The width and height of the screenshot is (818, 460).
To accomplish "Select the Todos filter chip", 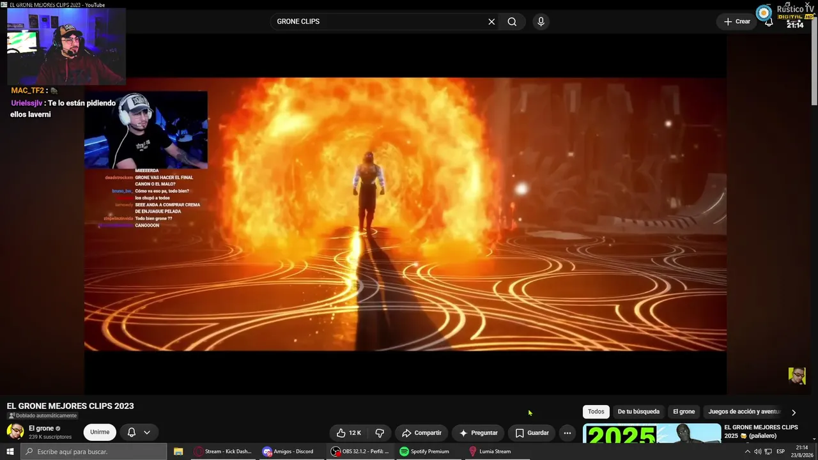I will (596, 412).
